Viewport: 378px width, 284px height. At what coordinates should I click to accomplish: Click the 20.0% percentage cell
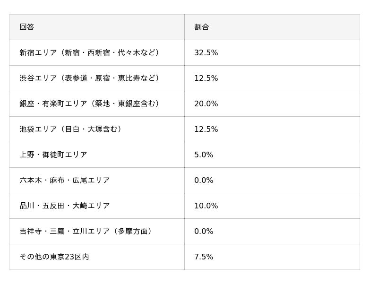tap(206, 104)
